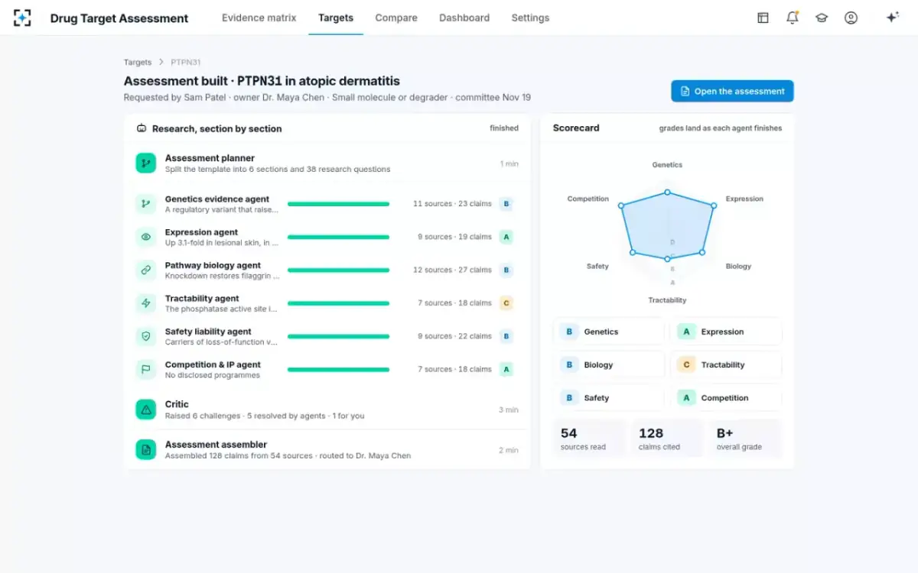Click grade A badge on Expression agent row
918x573 pixels.
tap(506, 237)
